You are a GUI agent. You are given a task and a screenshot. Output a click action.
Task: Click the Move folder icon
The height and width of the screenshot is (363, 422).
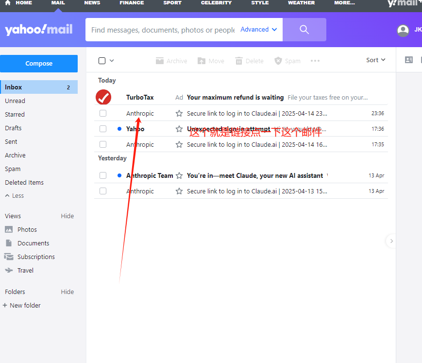pyautogui.click(x=202, y=61)
